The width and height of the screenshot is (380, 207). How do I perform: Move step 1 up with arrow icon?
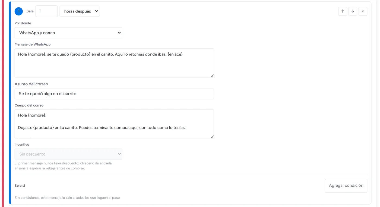343,11
